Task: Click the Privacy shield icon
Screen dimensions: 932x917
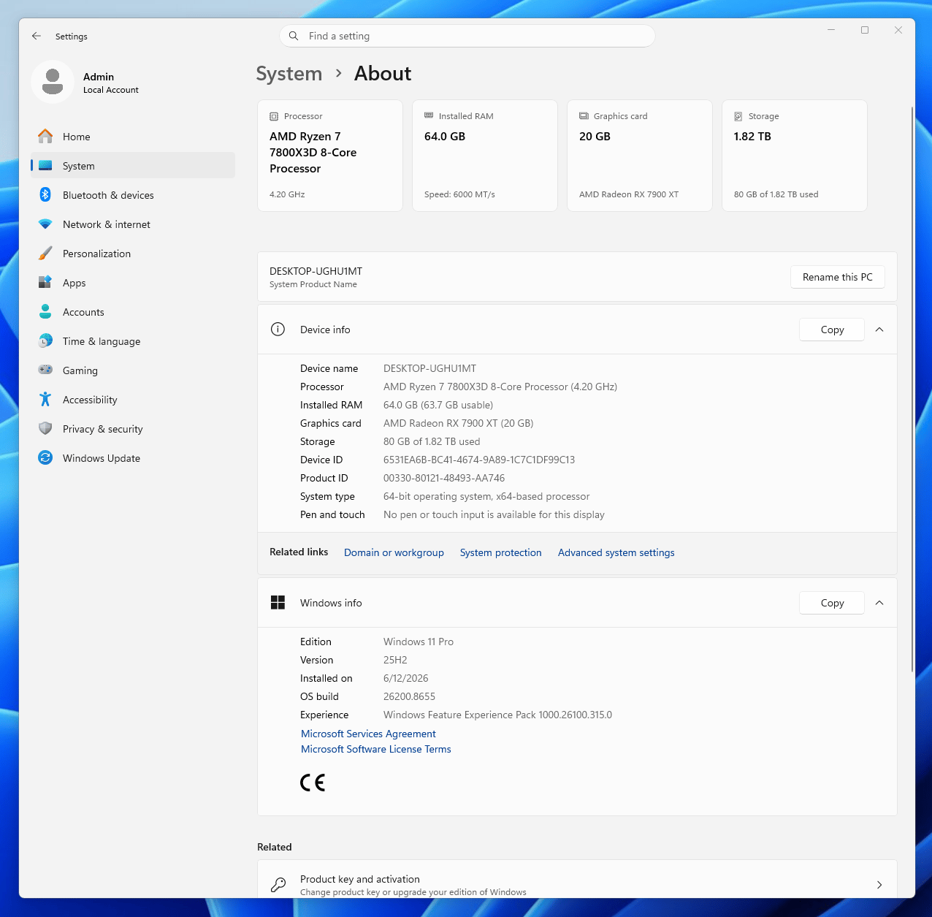Action: pyautogui.click(x=45, y=429)
